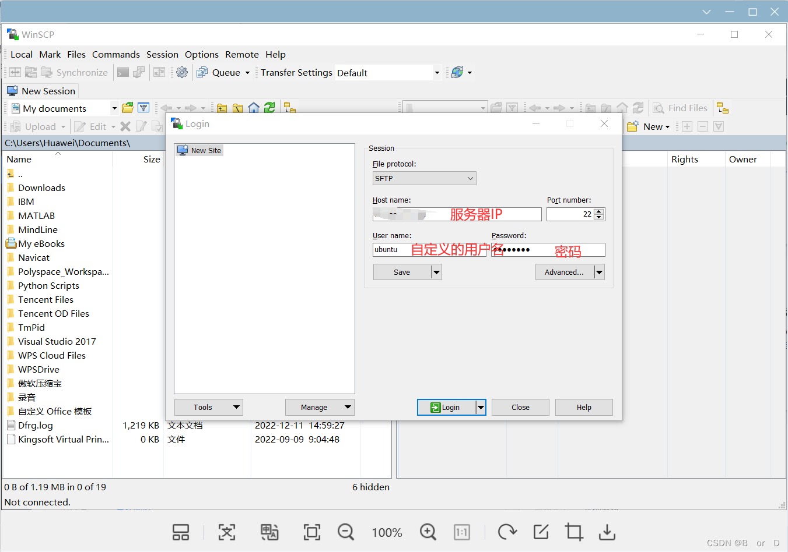Open the Options menu

pos(202,54)
